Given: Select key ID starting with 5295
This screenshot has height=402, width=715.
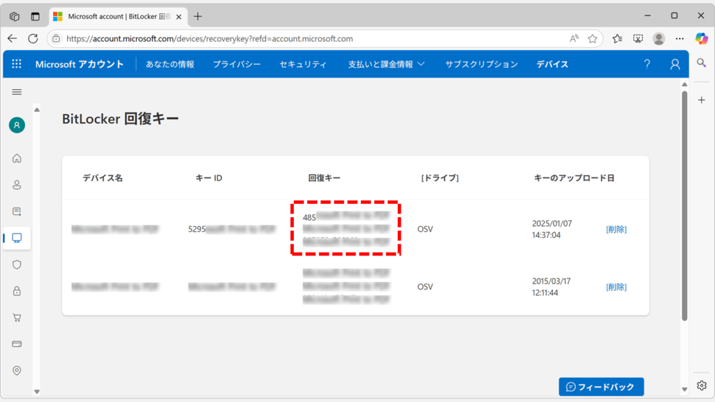Looking at the screenshot, I should [x=232, y=229].
